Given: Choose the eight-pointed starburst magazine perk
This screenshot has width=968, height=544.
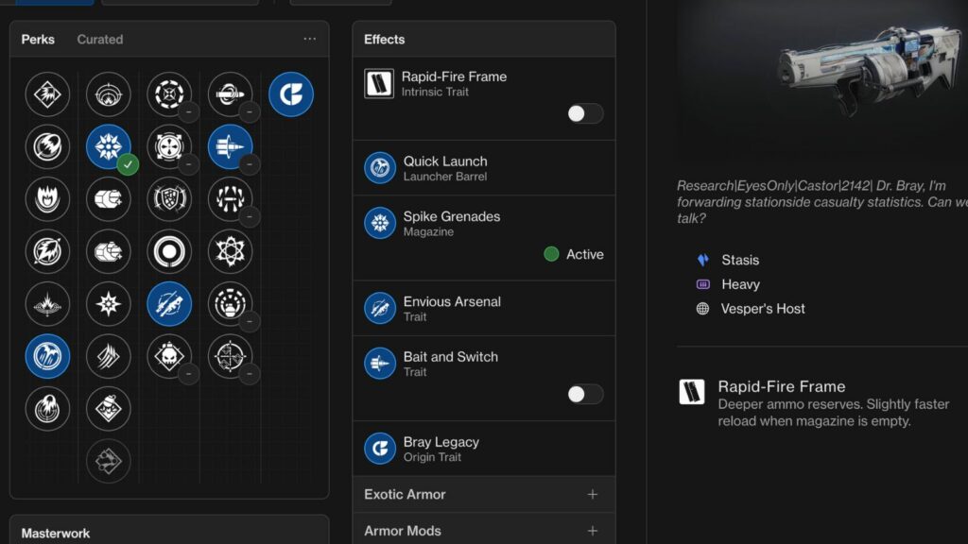Looking at the screenshot, I should [109, 303].
